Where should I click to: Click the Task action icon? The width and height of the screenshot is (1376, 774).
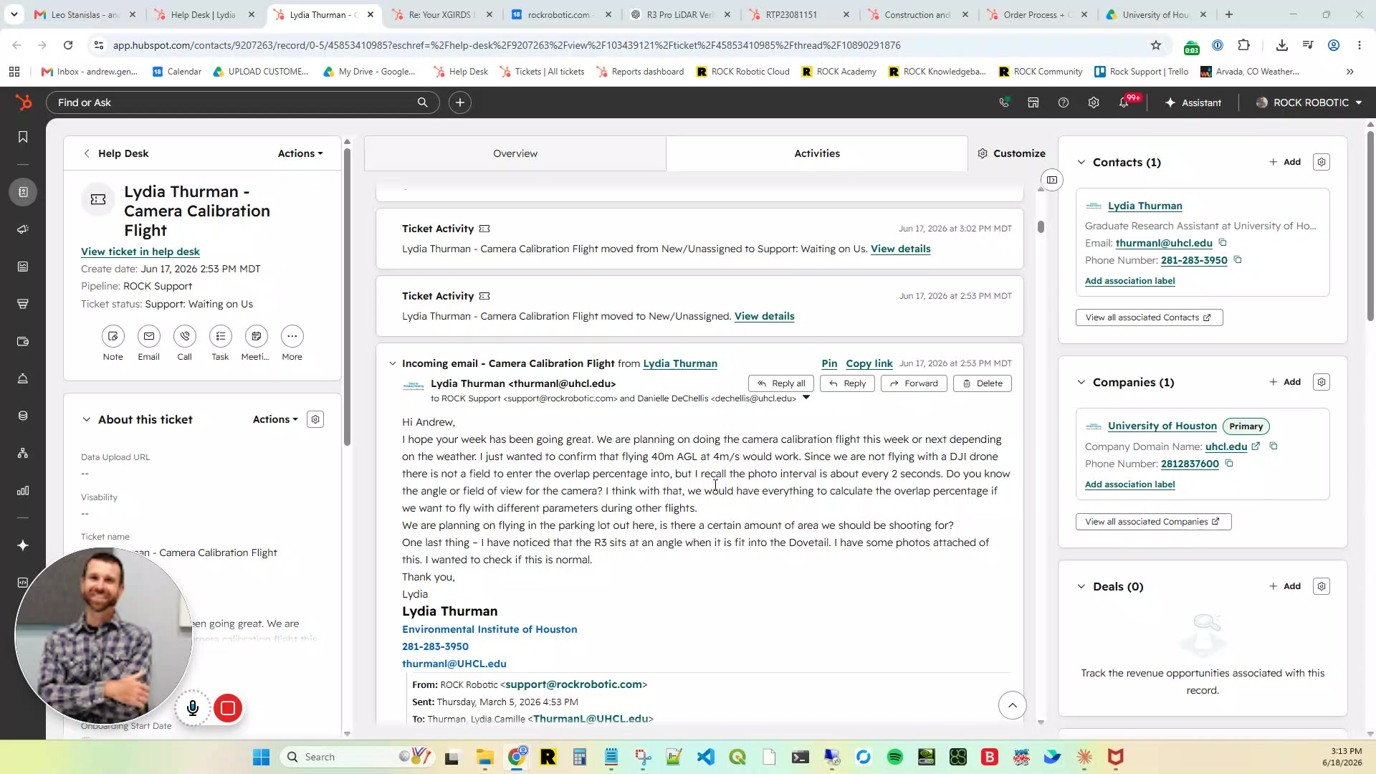coord(221,336)
